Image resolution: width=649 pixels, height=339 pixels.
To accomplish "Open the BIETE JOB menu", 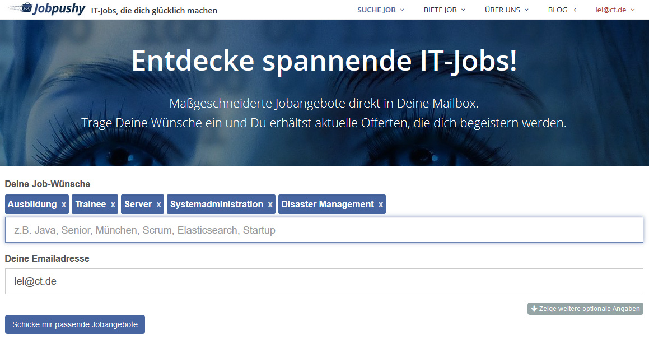I will click(444, 10).
